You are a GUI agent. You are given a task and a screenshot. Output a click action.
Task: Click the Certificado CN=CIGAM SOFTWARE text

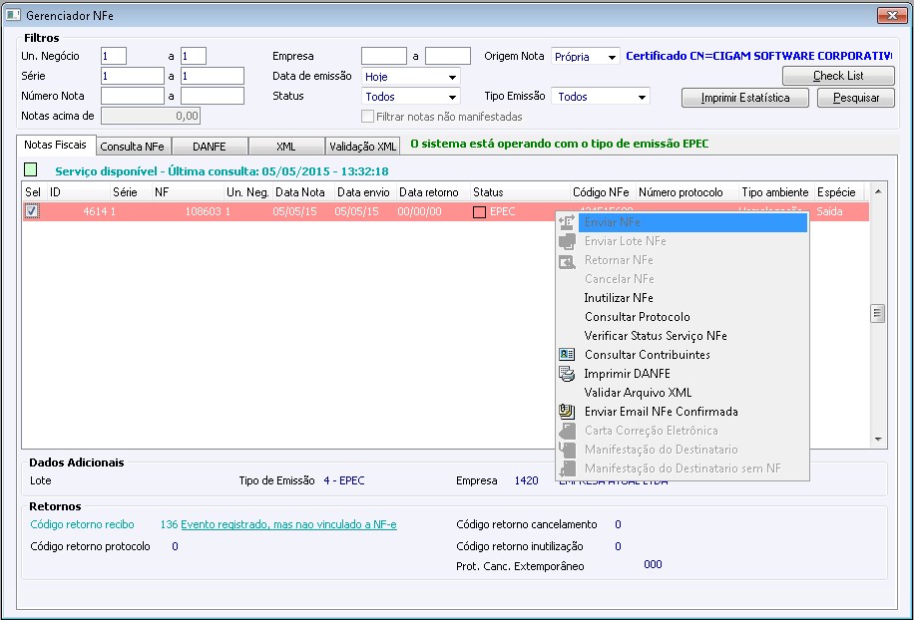(759, 56)
